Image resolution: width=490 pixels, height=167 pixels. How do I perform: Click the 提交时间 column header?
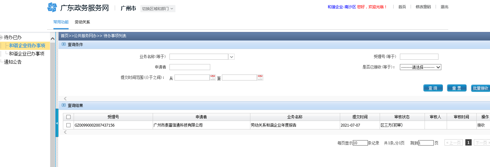click(x=360, y=117)
